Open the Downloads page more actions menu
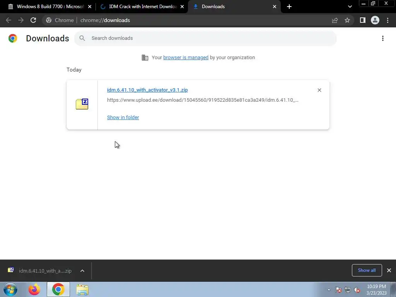Viewport: 396px width, 297px height. pyautogui.click(x=383, y=38)
